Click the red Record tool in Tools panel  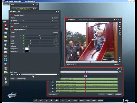6,25
